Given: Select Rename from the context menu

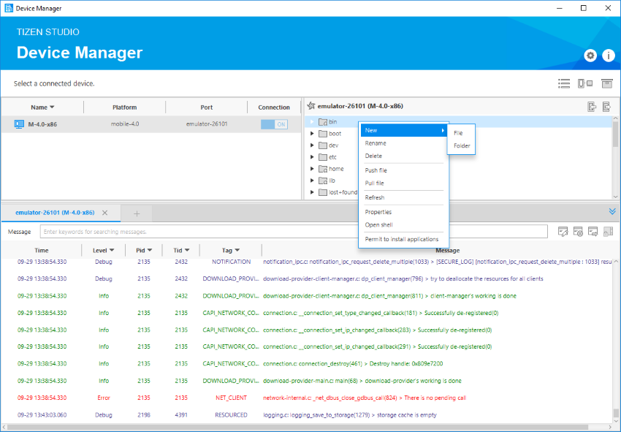Looking at the screenshot, I should click(377, 144).
